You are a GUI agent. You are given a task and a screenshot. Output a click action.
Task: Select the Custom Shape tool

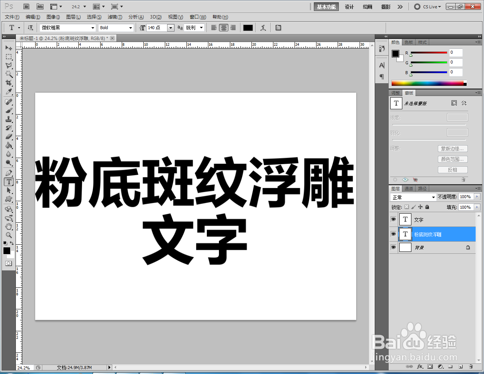click(x=9, y=199)
